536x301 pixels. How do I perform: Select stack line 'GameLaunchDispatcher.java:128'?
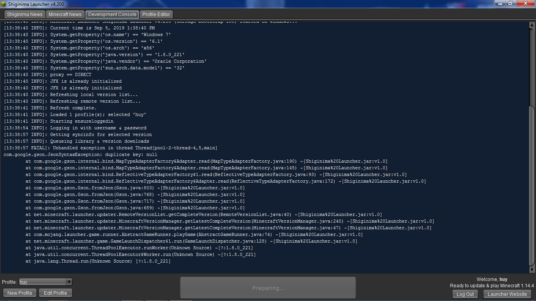point(191,241)
